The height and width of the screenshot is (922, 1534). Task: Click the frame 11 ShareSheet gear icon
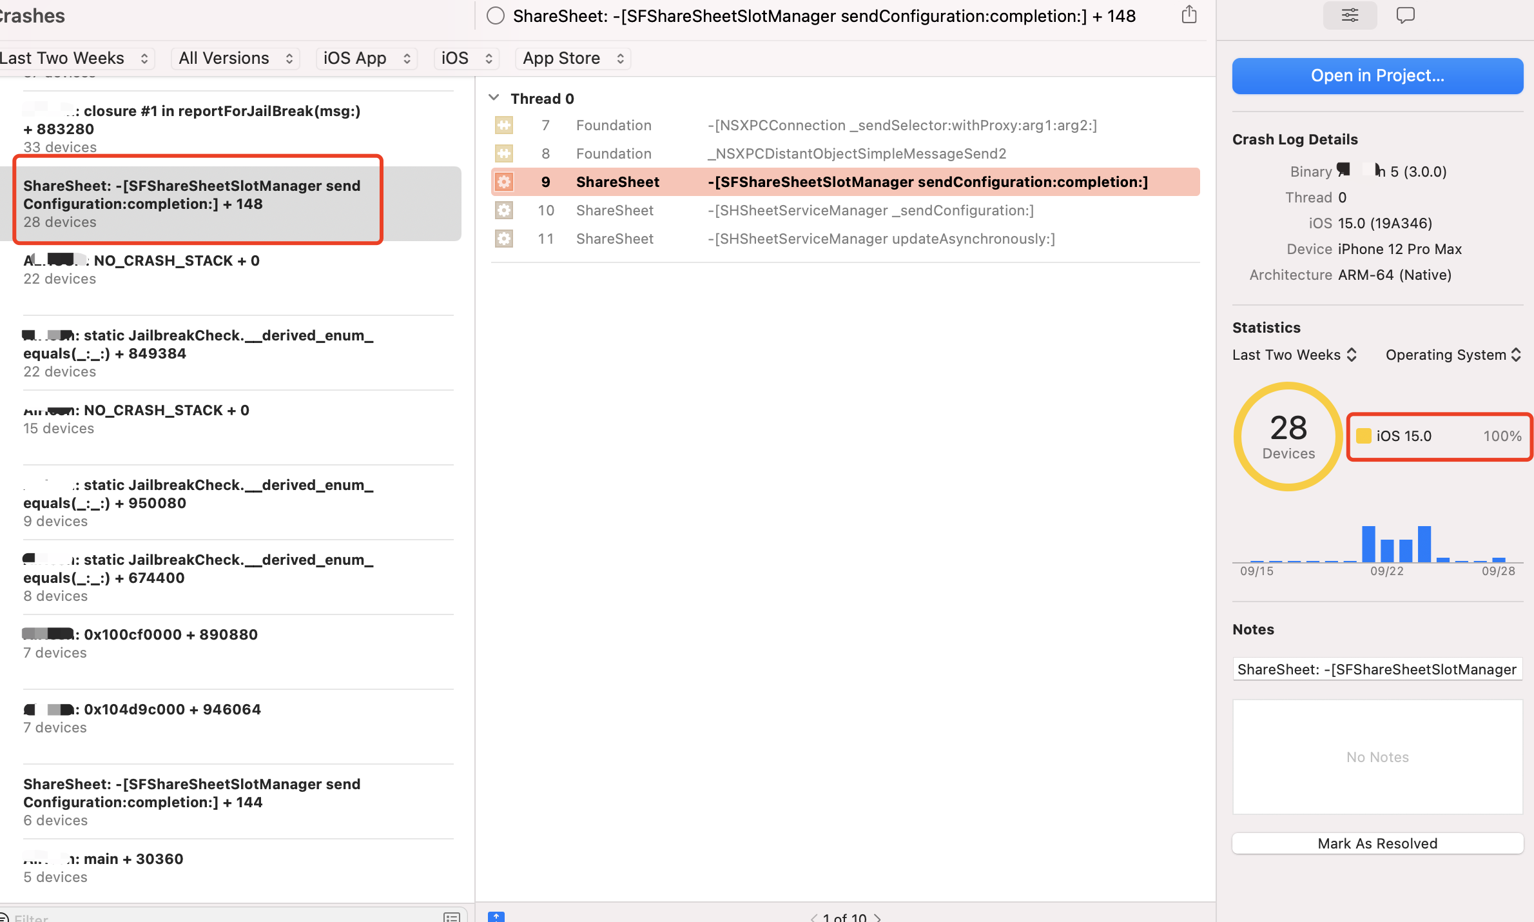click(x=504, y=239)
